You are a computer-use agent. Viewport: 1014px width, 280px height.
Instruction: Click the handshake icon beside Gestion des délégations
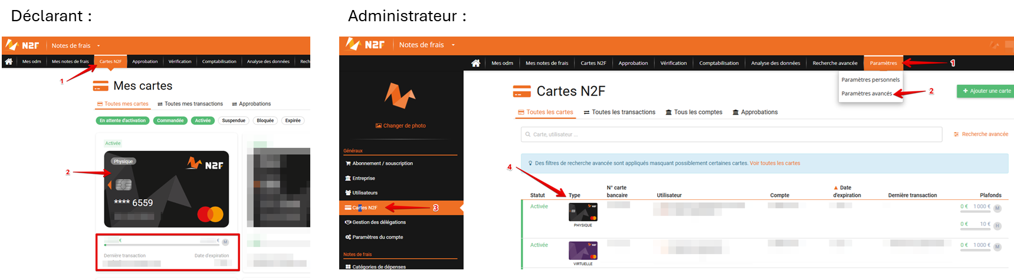coord(348,222)
